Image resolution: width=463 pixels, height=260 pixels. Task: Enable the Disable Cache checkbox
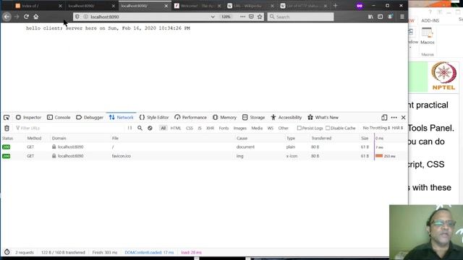pos(328,128)
